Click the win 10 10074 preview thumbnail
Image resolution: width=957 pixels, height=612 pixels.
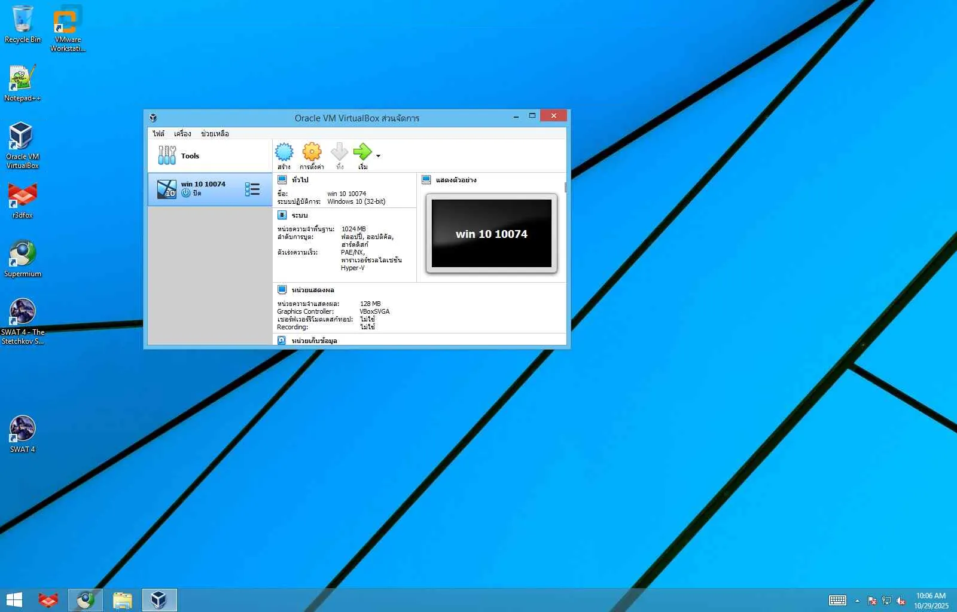(492, 233)
